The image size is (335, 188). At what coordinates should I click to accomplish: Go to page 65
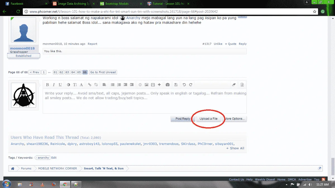[x=79, y=72]
